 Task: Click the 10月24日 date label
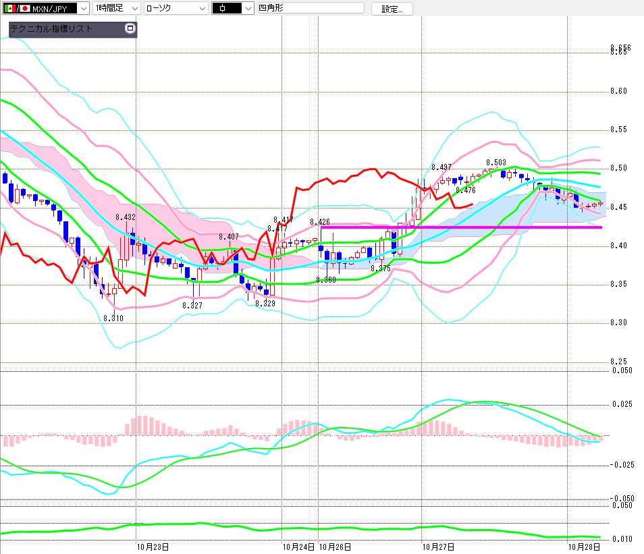coord(298,547)
